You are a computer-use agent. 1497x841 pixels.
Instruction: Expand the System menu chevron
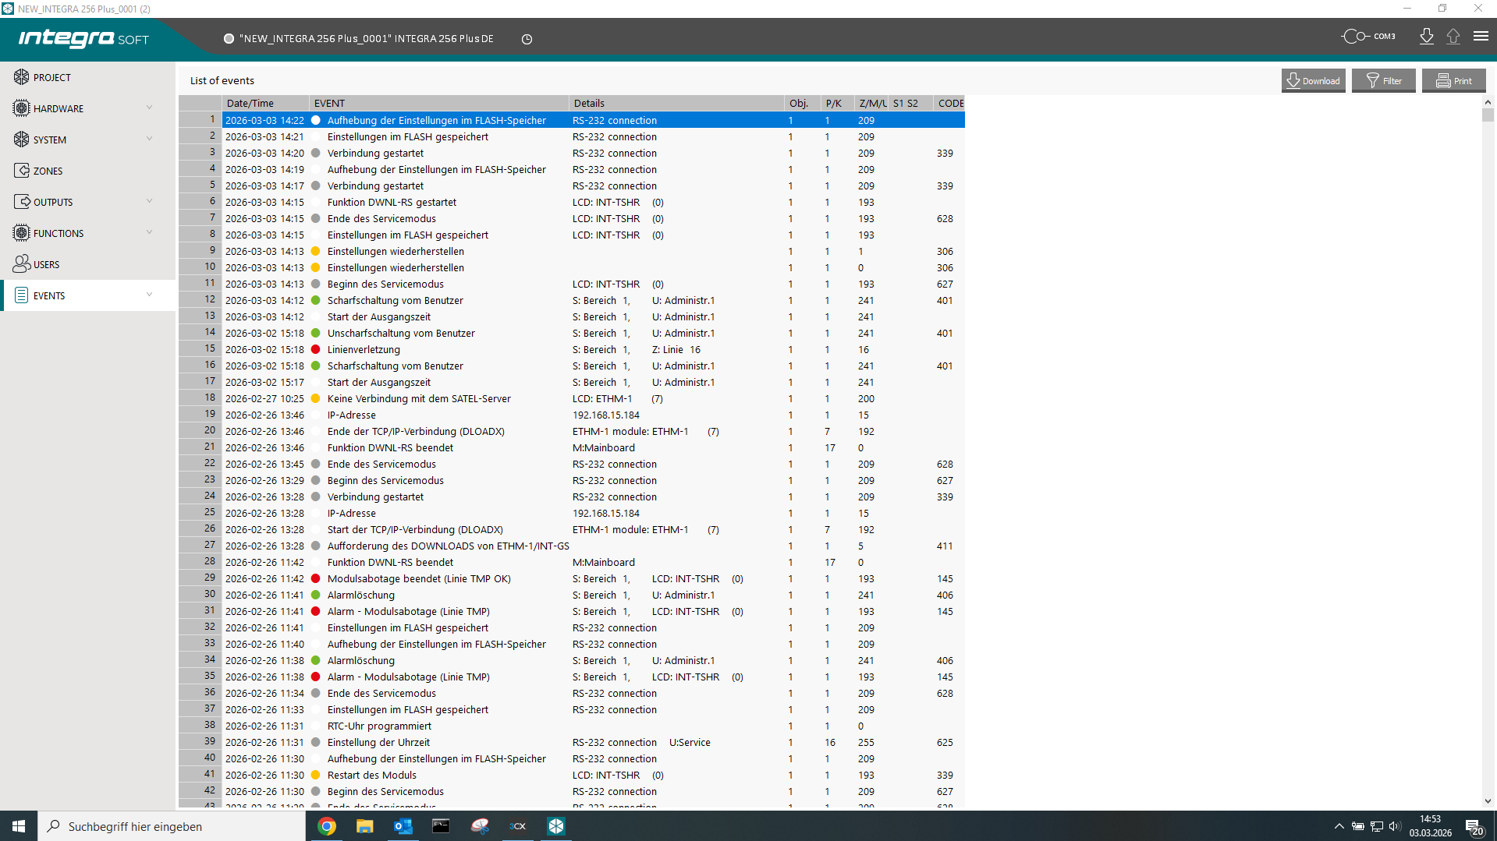tap(149, 140)
